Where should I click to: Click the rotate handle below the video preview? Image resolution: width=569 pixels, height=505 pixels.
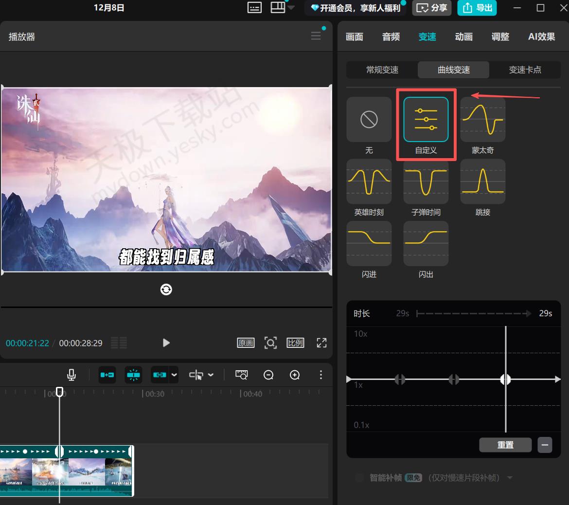[x=166, y=289]
